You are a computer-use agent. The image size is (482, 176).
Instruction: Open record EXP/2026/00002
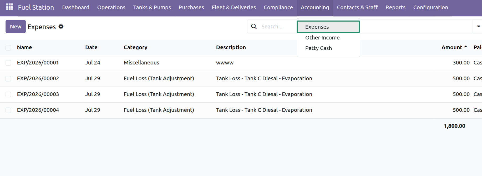point(38,78)
